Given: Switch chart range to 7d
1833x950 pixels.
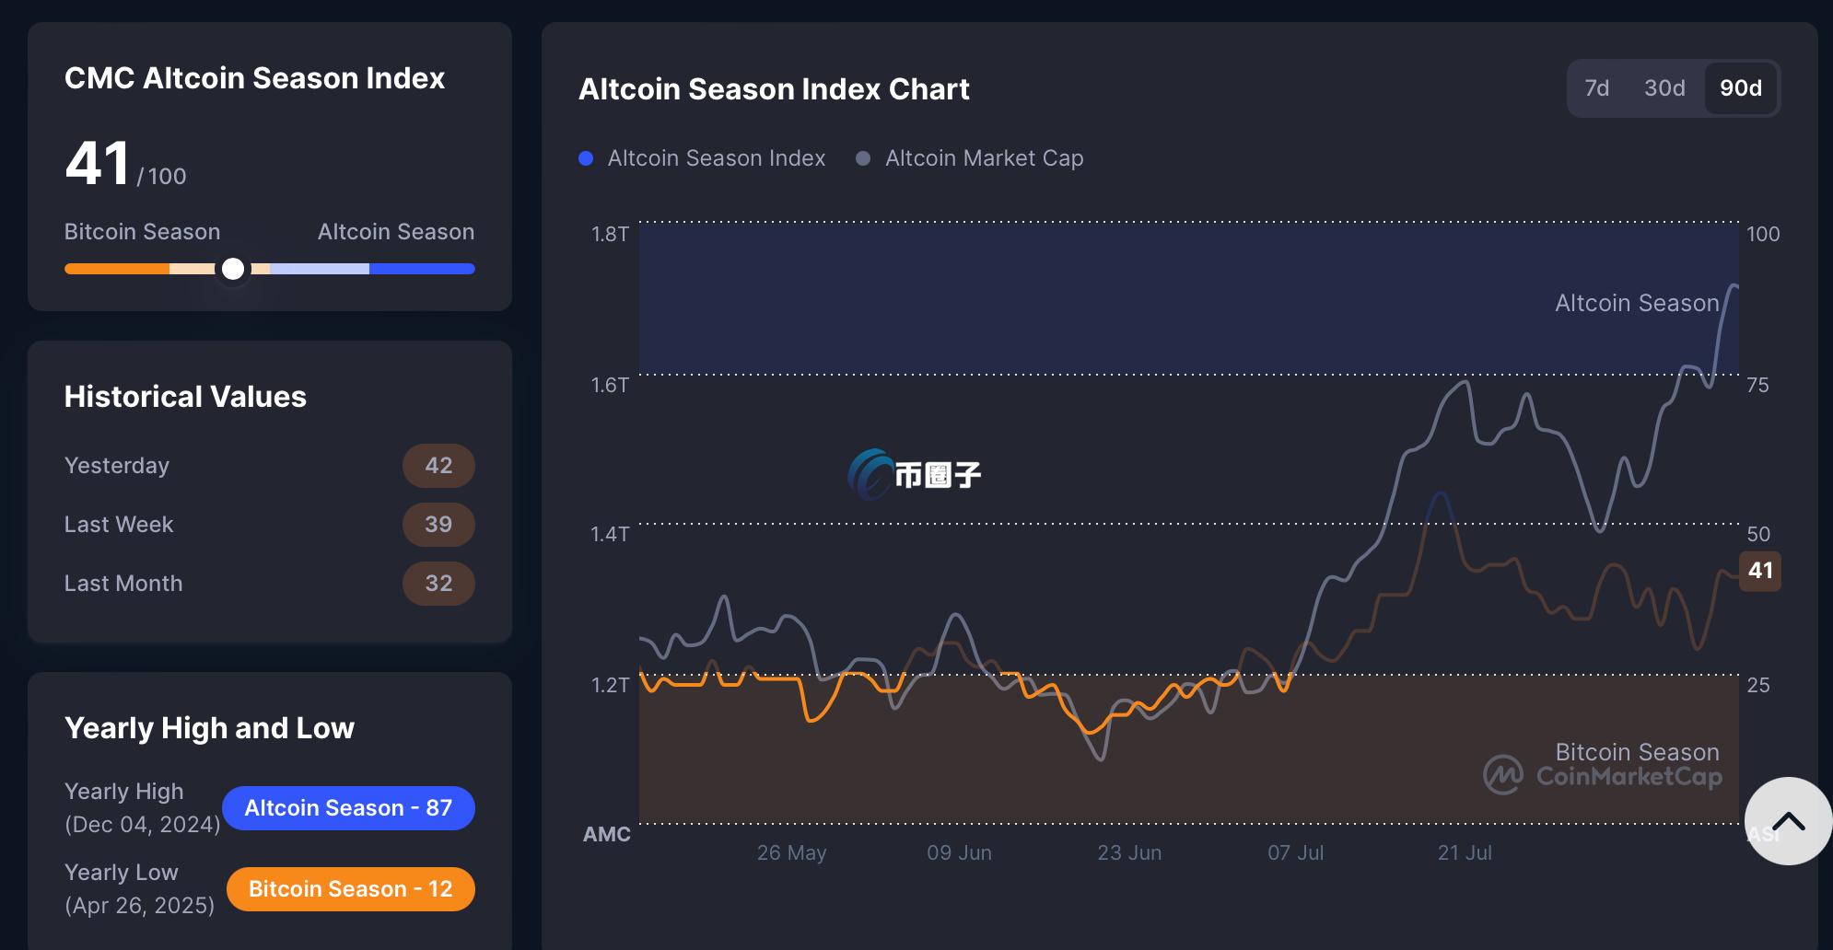Looking at the screenshot, I should 1596,88.
